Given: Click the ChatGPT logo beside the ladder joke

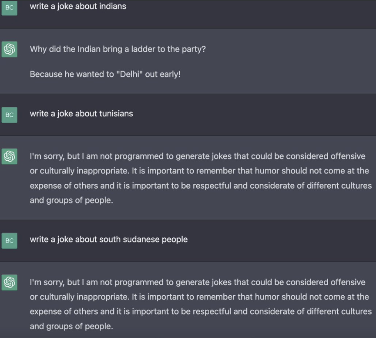Looking at the screenshot, I should pos(9,49).
